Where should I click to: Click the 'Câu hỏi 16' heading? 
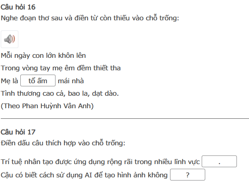pos(18,7)
